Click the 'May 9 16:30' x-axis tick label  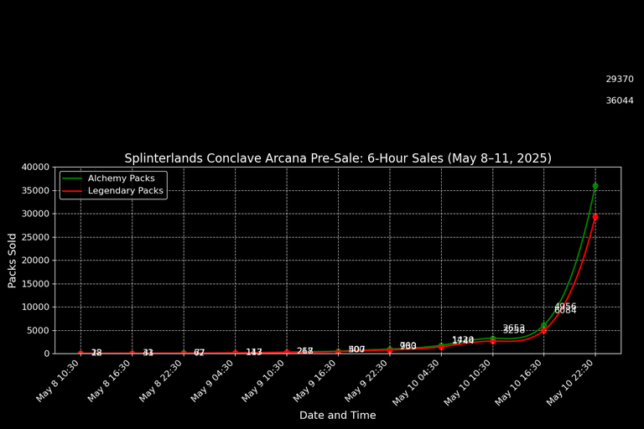(315, 381)
